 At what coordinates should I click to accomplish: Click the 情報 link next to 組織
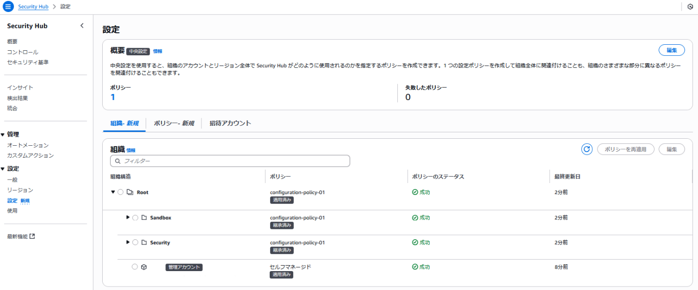tap(131, 150)
